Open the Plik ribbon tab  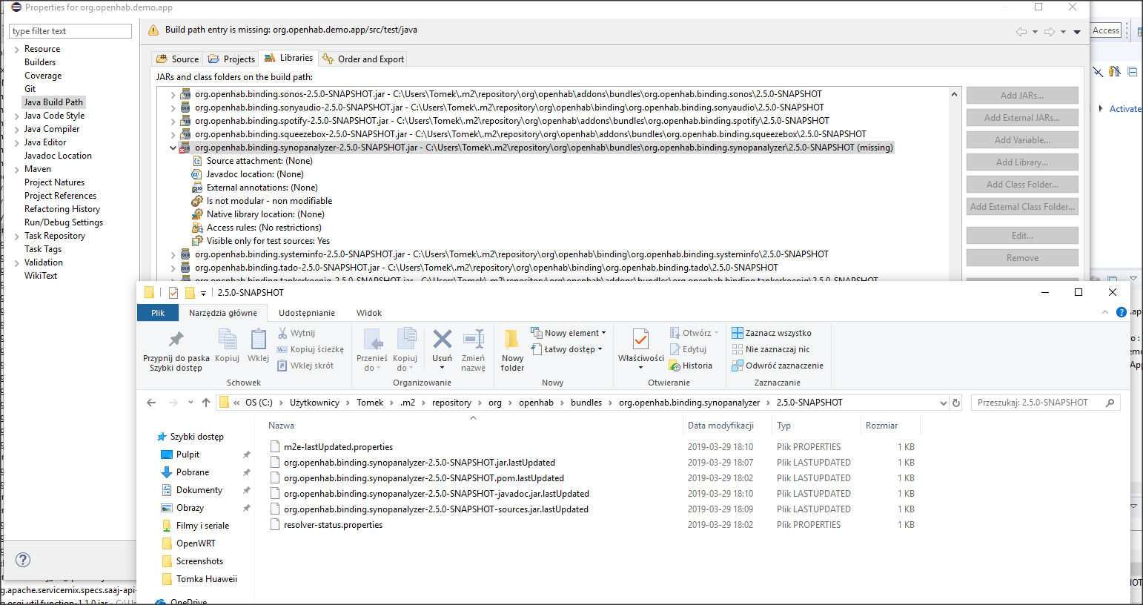click(158, 313)
